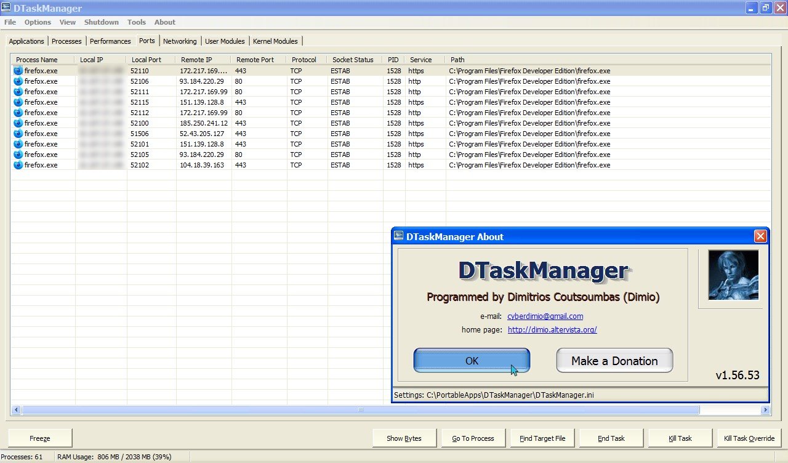788x463 pixels.
Task: Click the Go To Process button
Action: 473,438
